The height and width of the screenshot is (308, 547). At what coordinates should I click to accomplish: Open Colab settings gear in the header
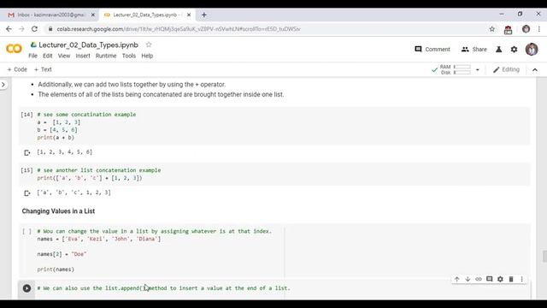pyautogui.click(x=515, y=50)
